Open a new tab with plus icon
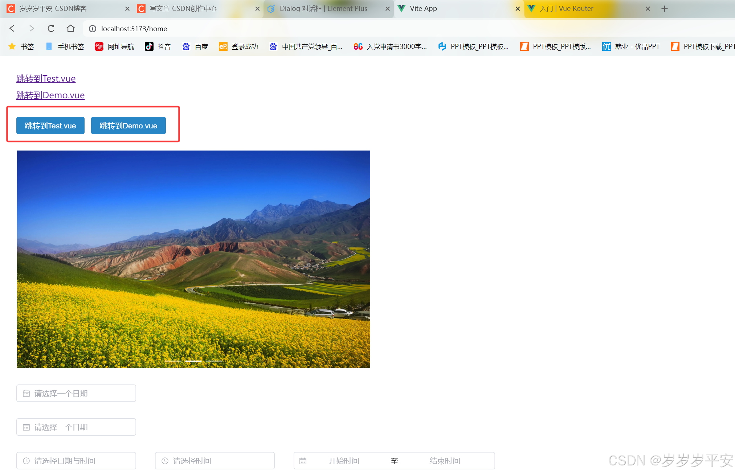This screenshot has width=735, height=473. (x=665, y=9)
